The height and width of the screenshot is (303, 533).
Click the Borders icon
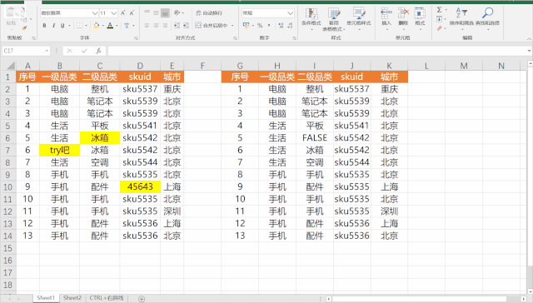coord(79,26)
